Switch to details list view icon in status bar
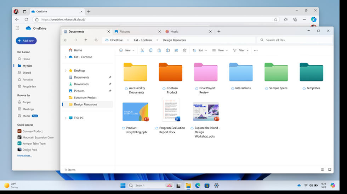Image resolution: width=347 pixels, height=194 pixels. pyautogui.click(x=323, y=170)
